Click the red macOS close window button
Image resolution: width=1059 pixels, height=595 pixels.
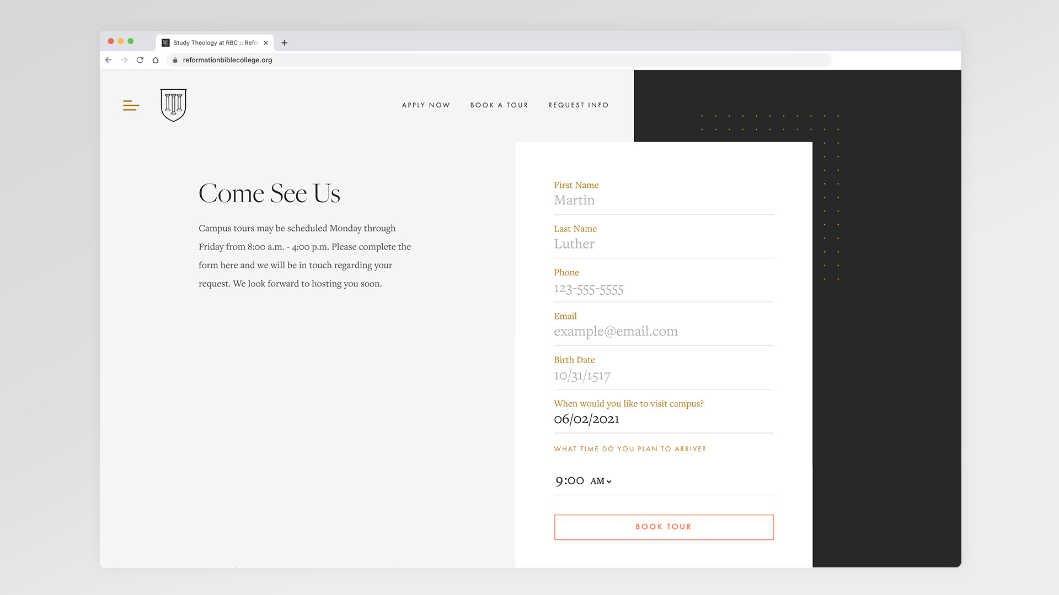pyautogui.click(x=111, y=41)
